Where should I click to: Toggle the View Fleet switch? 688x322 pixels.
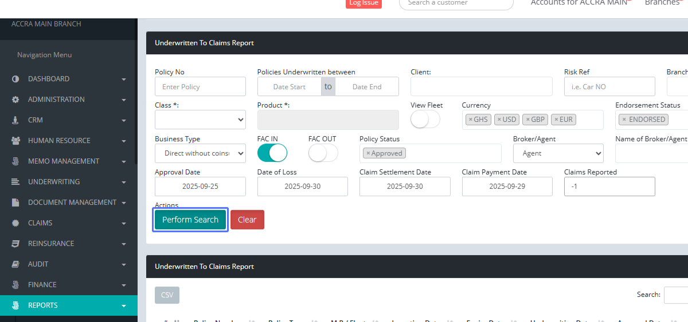[x=425, y=120]
